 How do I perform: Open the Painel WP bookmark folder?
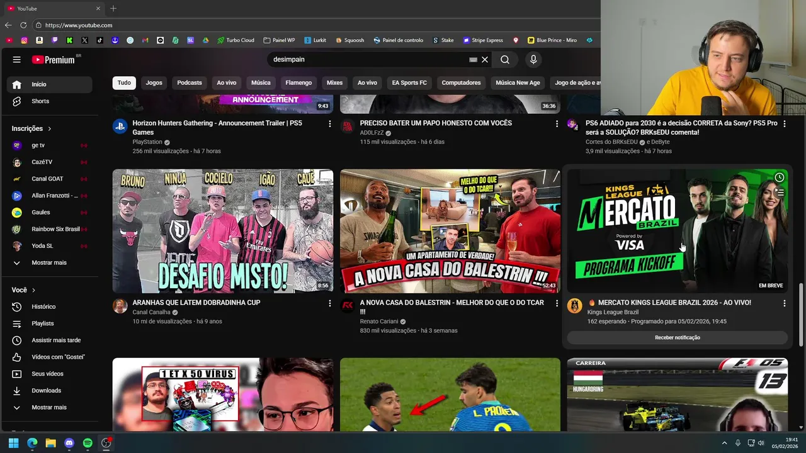point(279,40)
